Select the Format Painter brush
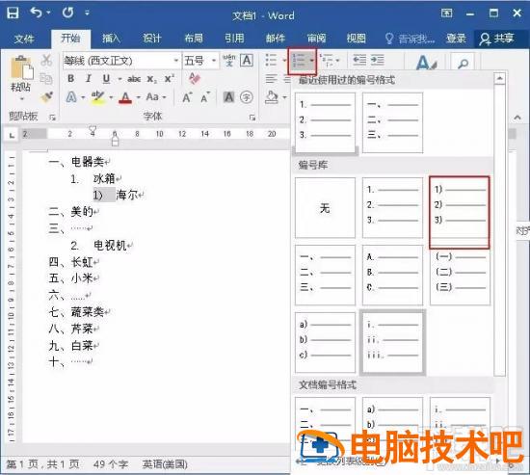Viewport: 530px width, 475px height. tap(46, 97)
